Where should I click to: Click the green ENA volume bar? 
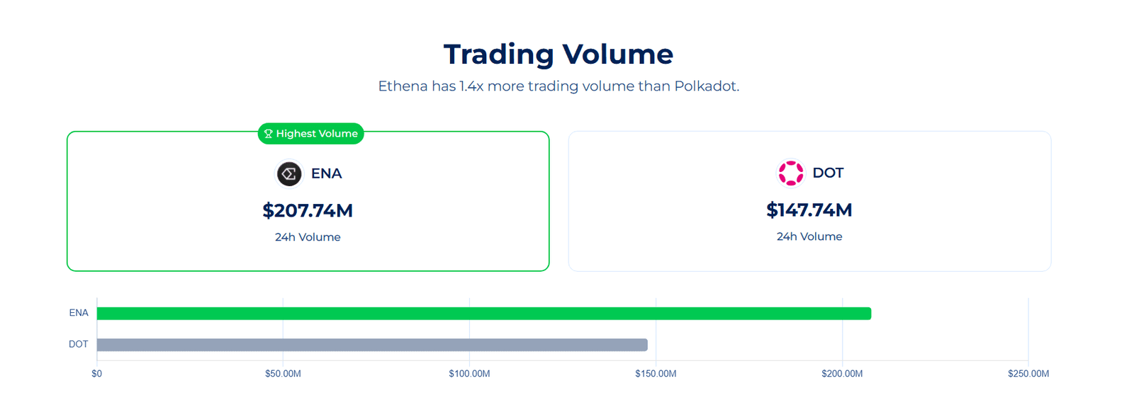pos(484,314)
